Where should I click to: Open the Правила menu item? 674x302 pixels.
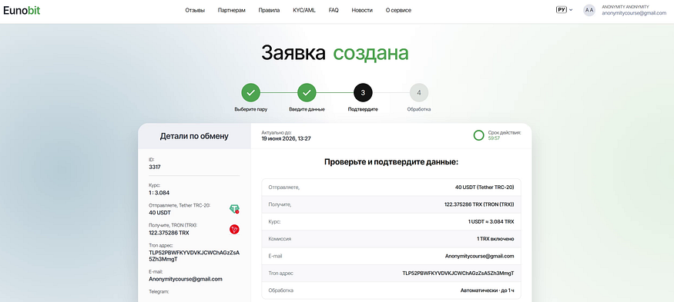click(269, 10)
